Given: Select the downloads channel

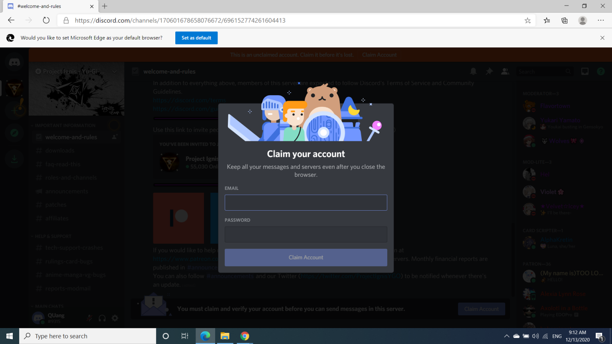Looking at the screenshot, I should pos(60,150).
